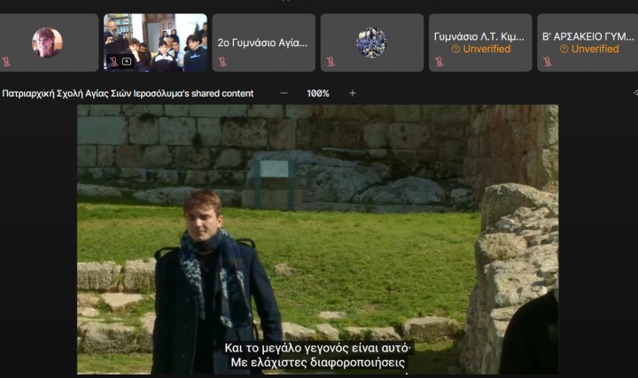
Task: Zoom in shared content with plus button
Action: [352, 93]
